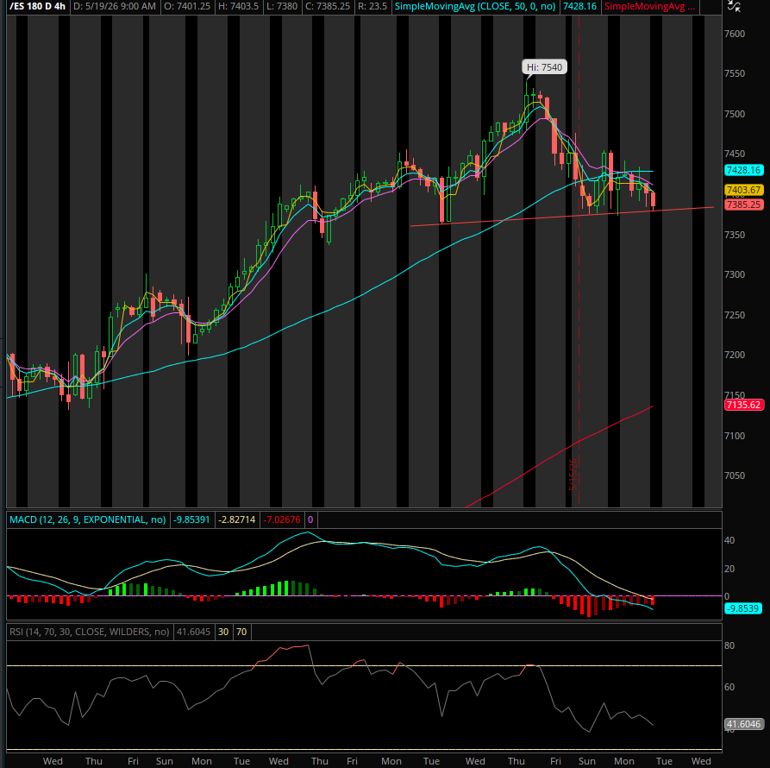Click the H: 7403.5 high value

tap(237, 6)
